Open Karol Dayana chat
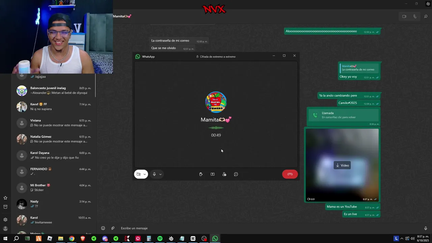The width and height of the screenshot is (432, 243). tap(54, 155)
